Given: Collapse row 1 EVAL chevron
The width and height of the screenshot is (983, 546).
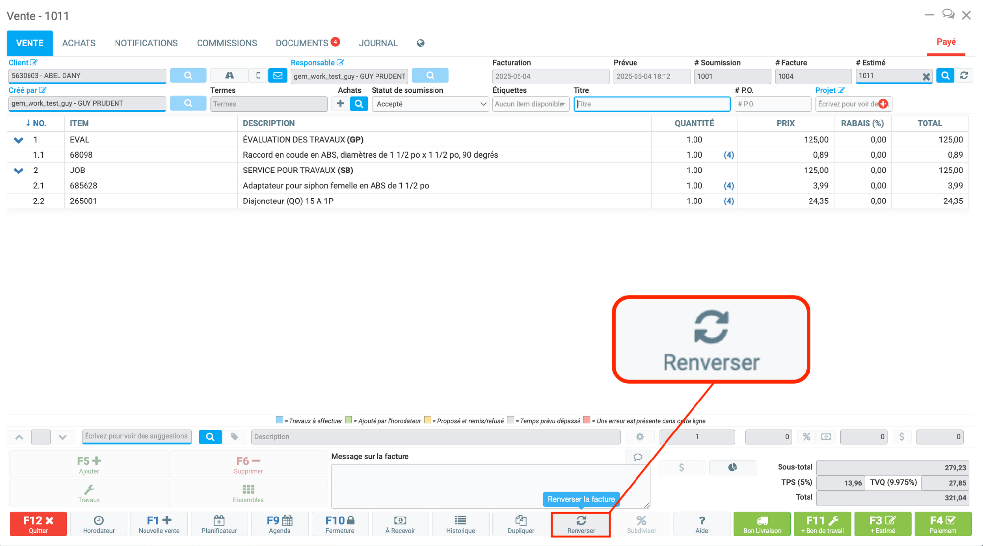Looking at the screenshot, I should tap(19, 140).
